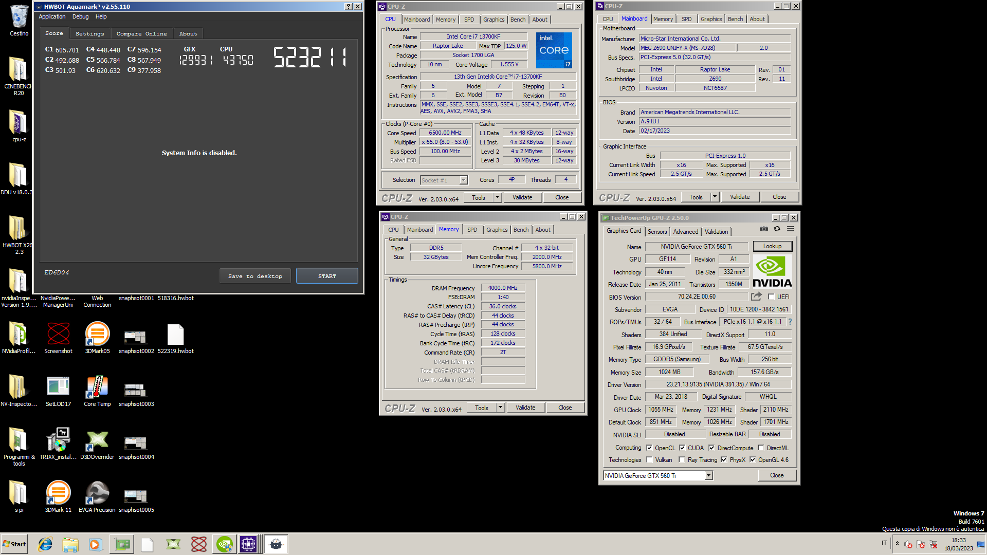Toggle the OpenGL 4.6 checkbox in GPU-Z
Image resolution: width=987 pixels, height=555 pixels.
753,460
